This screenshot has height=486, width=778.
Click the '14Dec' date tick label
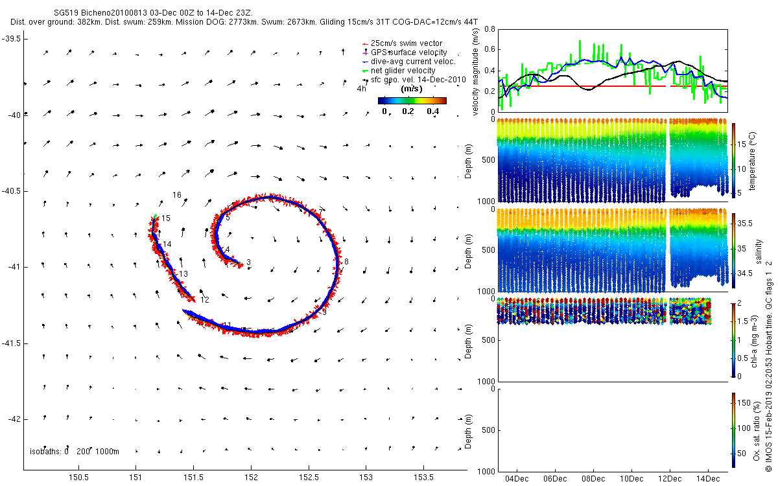pyautogui.click(x=708, y=478)
